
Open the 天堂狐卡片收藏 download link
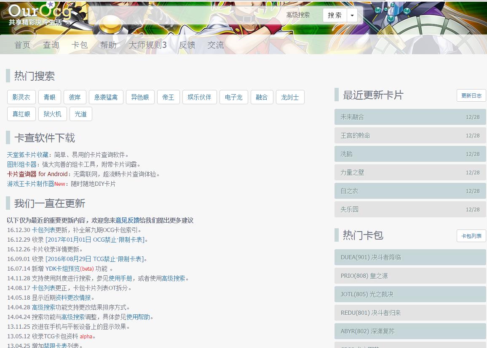(28, 155)
